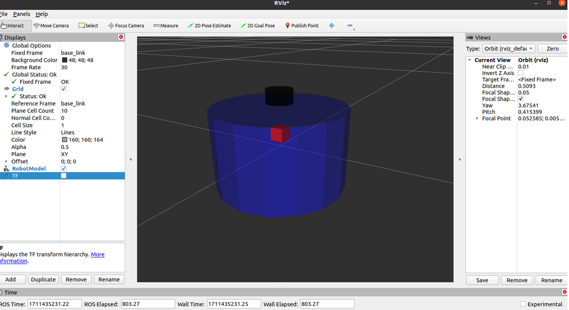Open the Panels menu
The width and height of the screenshot is (569, 310).
22,14
